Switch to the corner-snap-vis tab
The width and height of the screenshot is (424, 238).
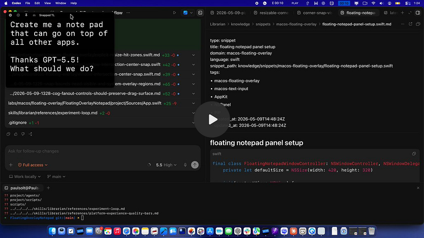[314, 13]
